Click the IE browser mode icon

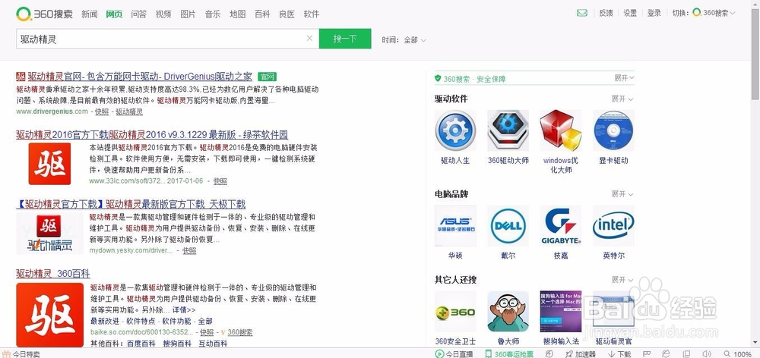666,354
